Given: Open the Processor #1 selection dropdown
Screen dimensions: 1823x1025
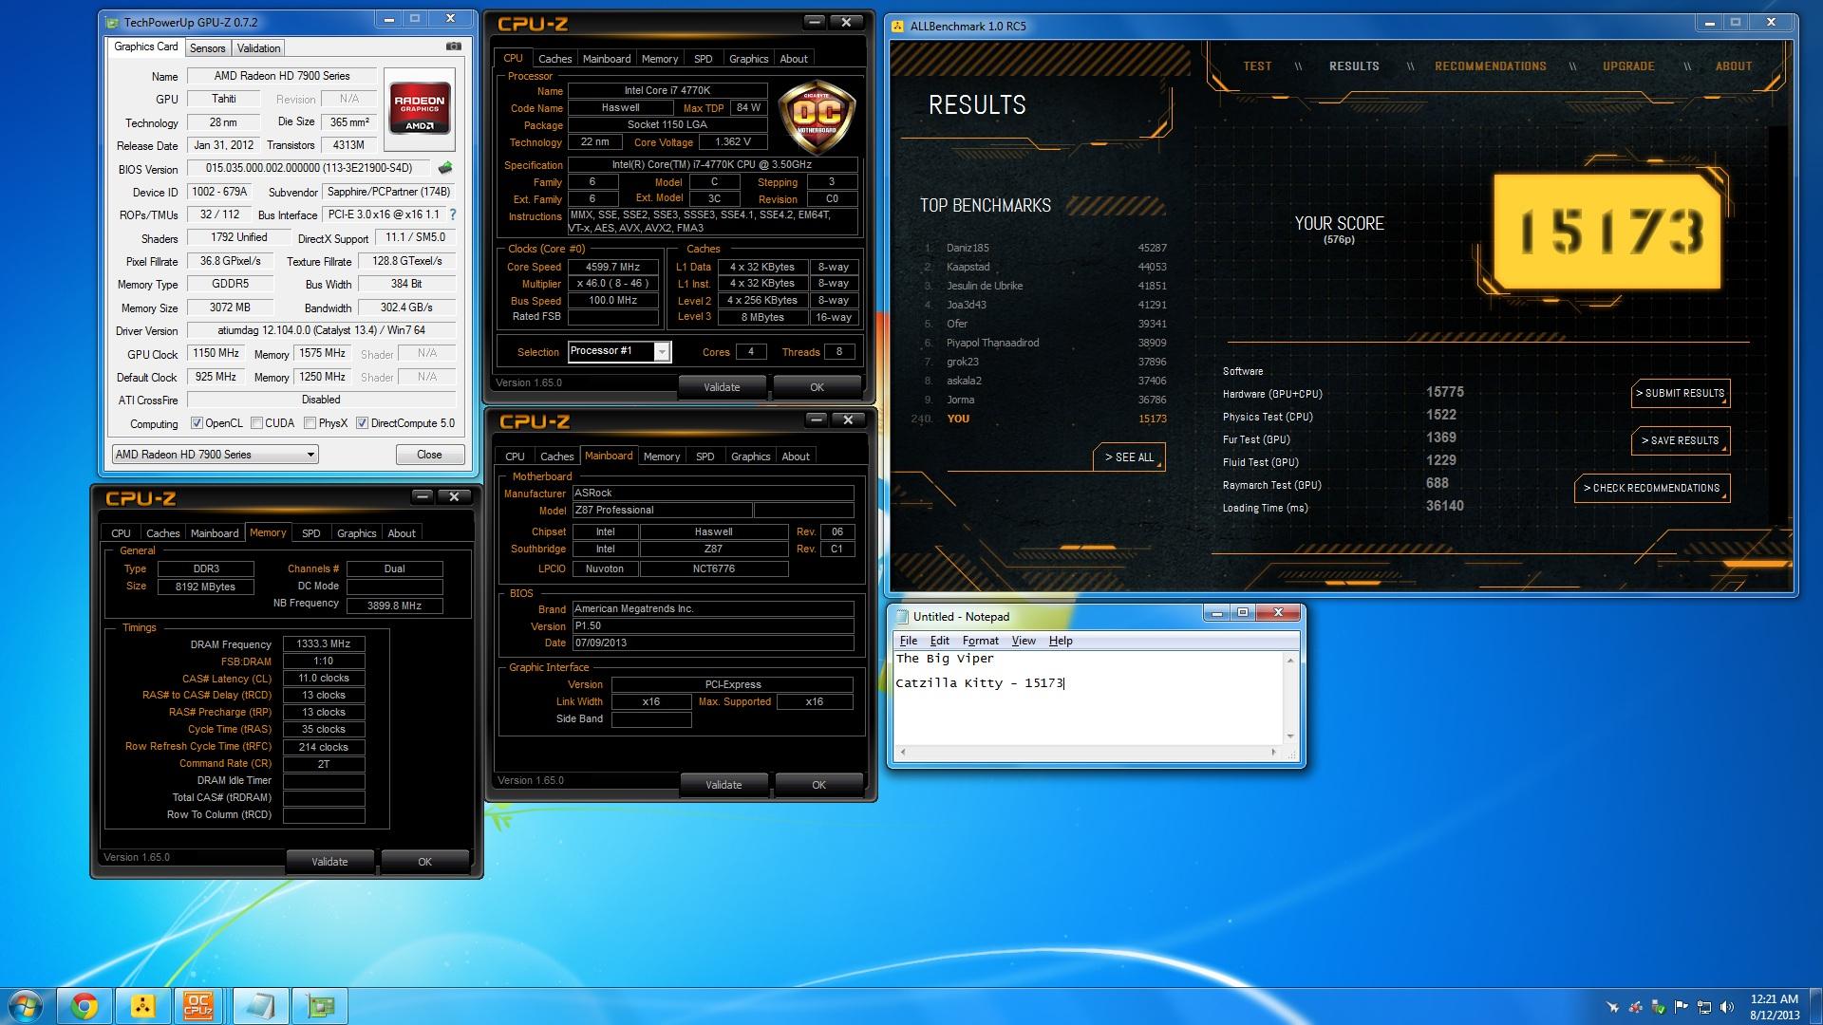Looking at the screenshot, I should click(x=619, y=351).
